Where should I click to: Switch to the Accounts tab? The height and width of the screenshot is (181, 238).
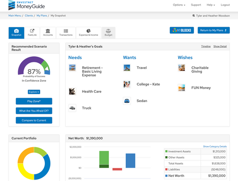point(48,33)
